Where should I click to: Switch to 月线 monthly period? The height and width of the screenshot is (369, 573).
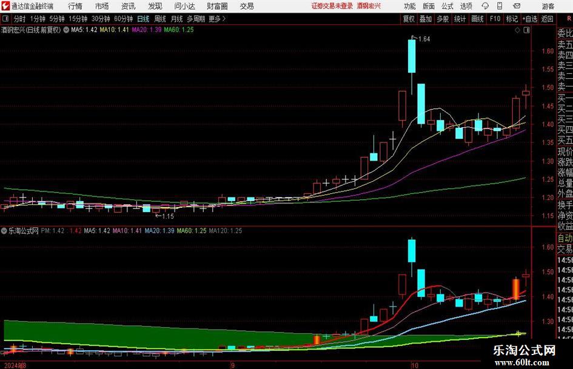click(x=176, y=19)
